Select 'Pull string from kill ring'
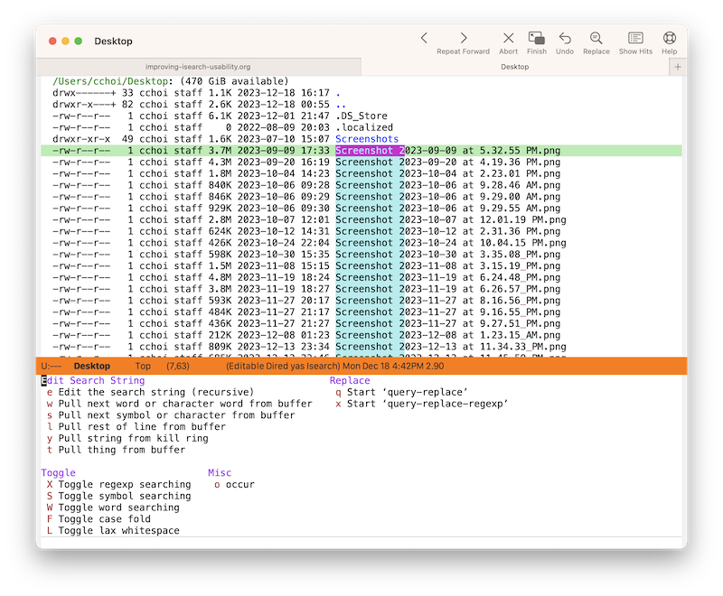 (x=127, y=439)
